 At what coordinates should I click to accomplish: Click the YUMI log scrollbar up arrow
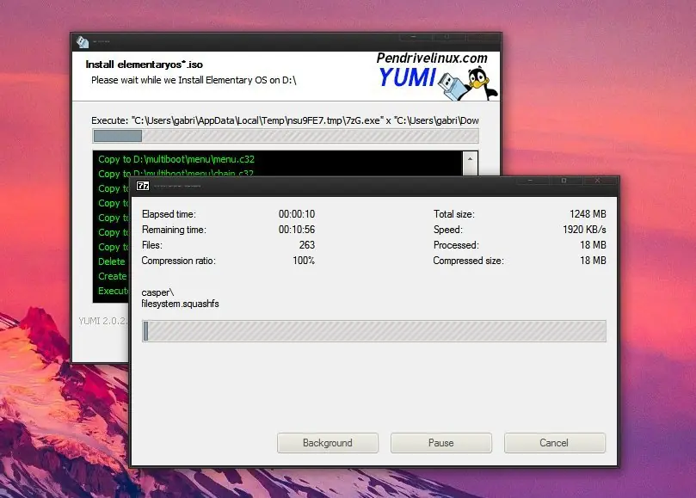tap(470, 159)
